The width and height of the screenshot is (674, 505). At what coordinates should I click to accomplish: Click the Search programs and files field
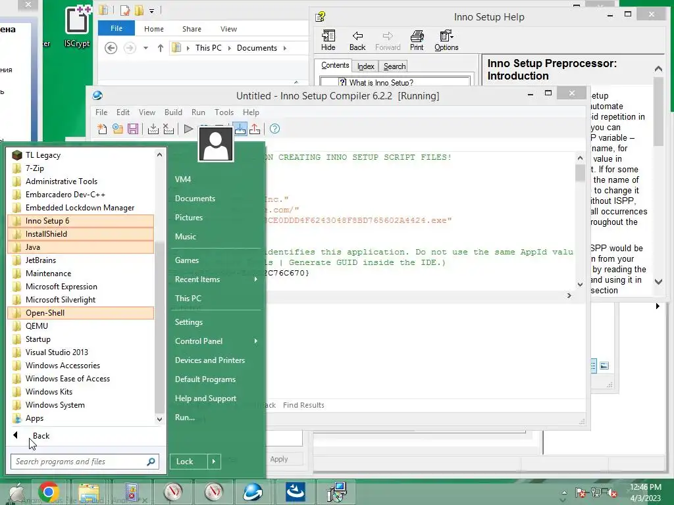(x=85, y=462)
